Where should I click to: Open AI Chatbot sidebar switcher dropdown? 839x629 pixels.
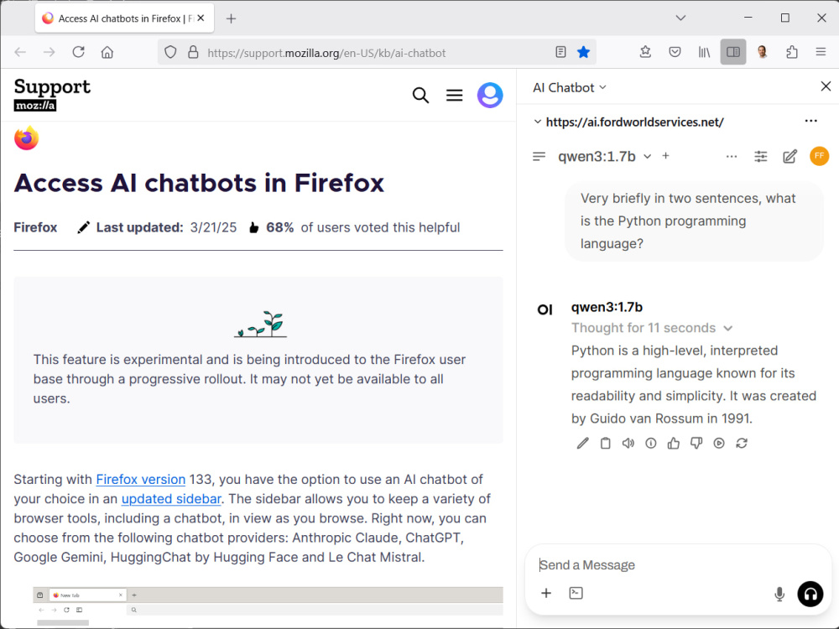570,88
